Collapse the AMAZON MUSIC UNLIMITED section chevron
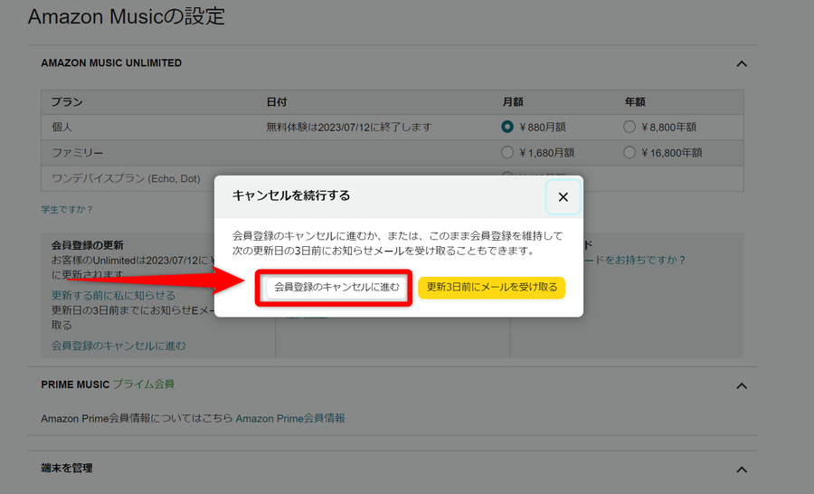Screen dimensions: 814x494 pyautogui.click(x=742, y=64)
